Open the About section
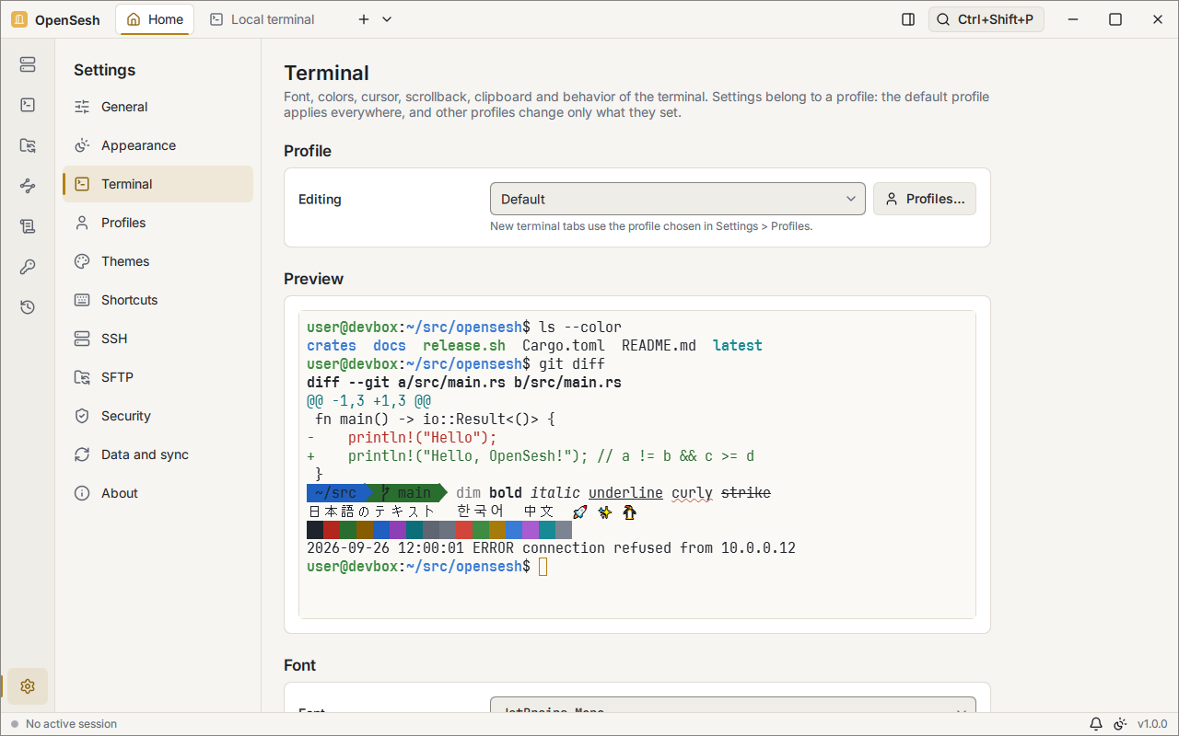Screen dimensions: 1179x736 pos(158,493)
